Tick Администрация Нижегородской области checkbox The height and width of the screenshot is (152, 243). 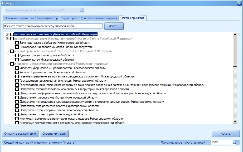pyautogui.click(x=17, y=56)
